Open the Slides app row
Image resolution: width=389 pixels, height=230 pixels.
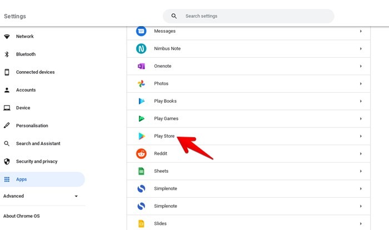[248, 223]
